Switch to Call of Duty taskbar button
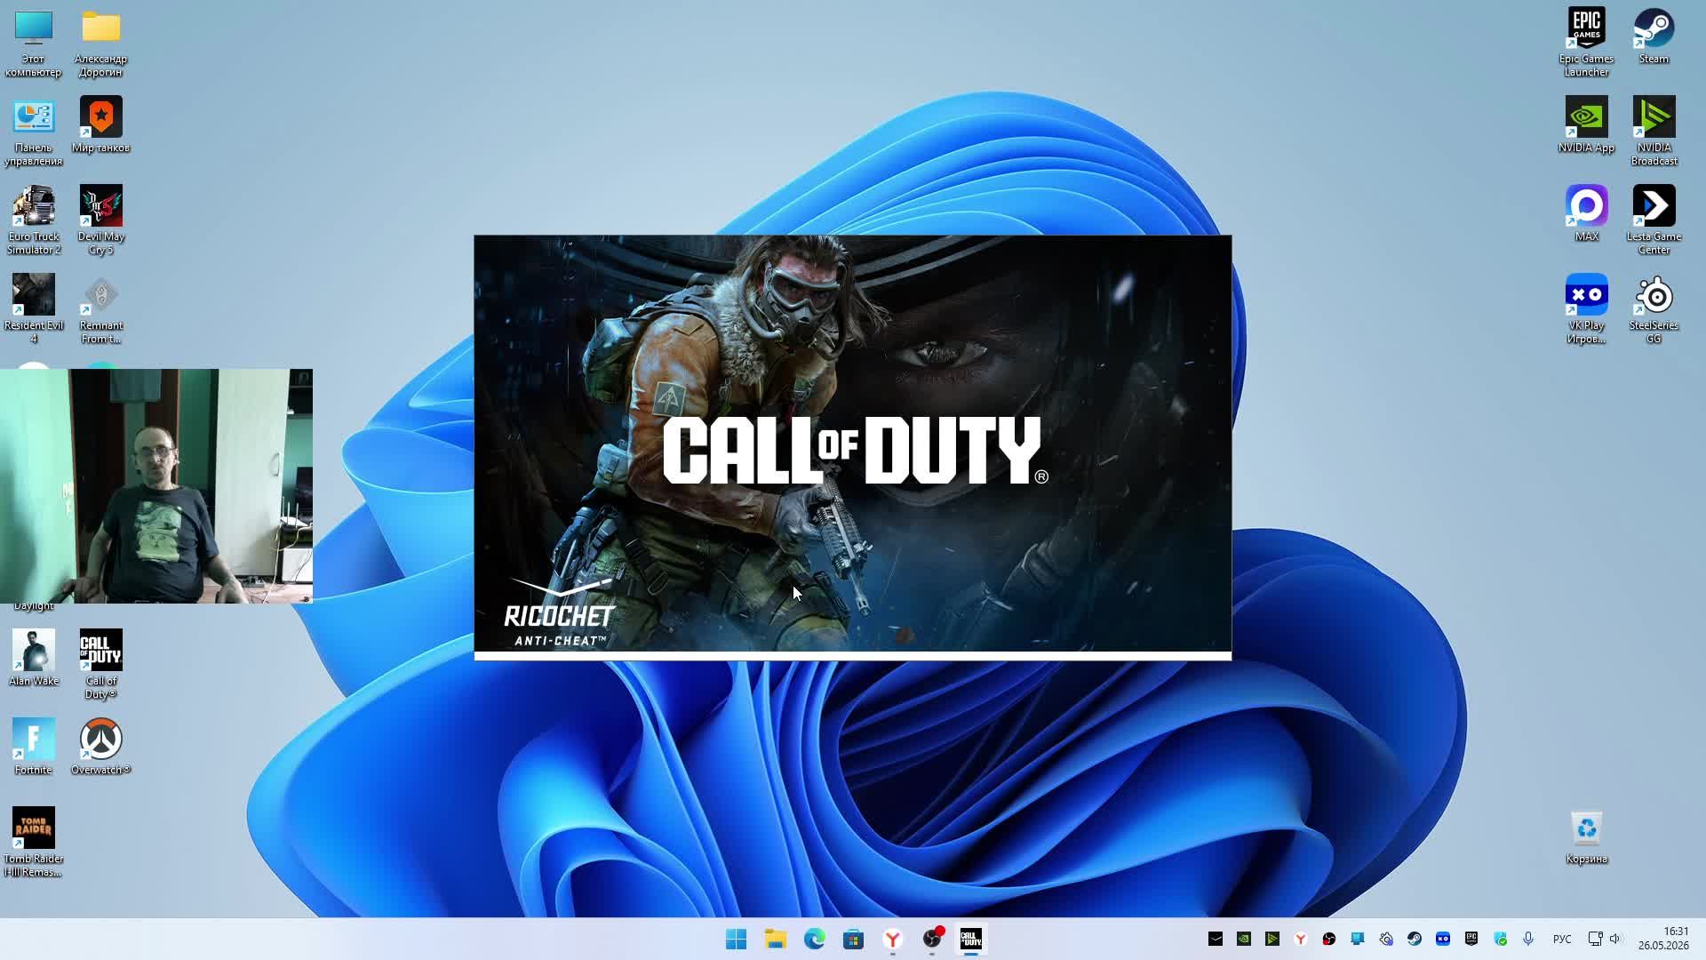This screenshot has width=1706, height=960. (970, 939)
